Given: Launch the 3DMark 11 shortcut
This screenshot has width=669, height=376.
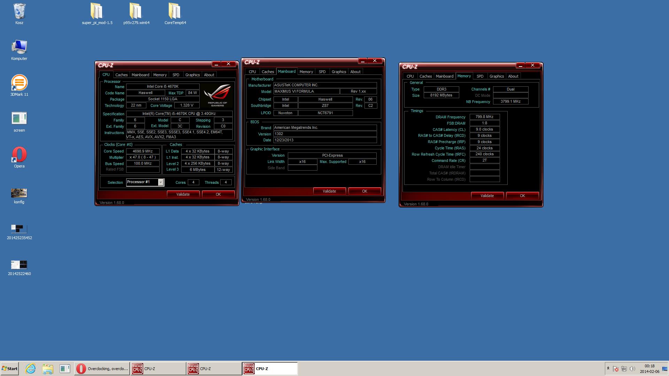Looking at the screenshot, I should click(x=19, y=86).
